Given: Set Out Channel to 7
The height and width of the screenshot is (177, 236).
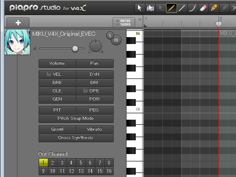Looking at the screenshot, I should tap(100, 162).
